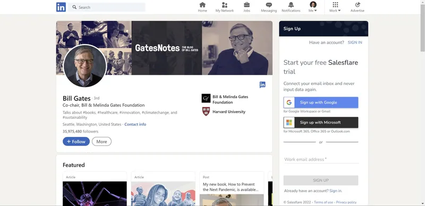The height and width of the screenshot is (206, 425).
Task: Click the More button on profile
Action: coord(101,141)
